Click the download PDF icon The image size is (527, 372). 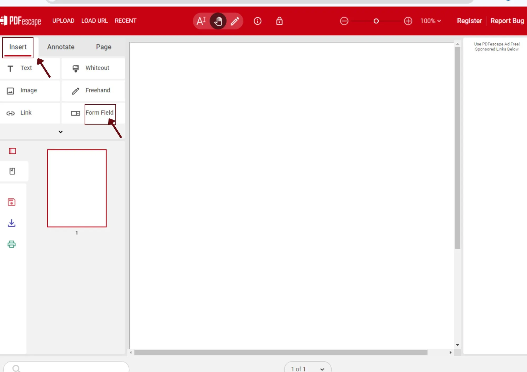[x=12, y=223]
